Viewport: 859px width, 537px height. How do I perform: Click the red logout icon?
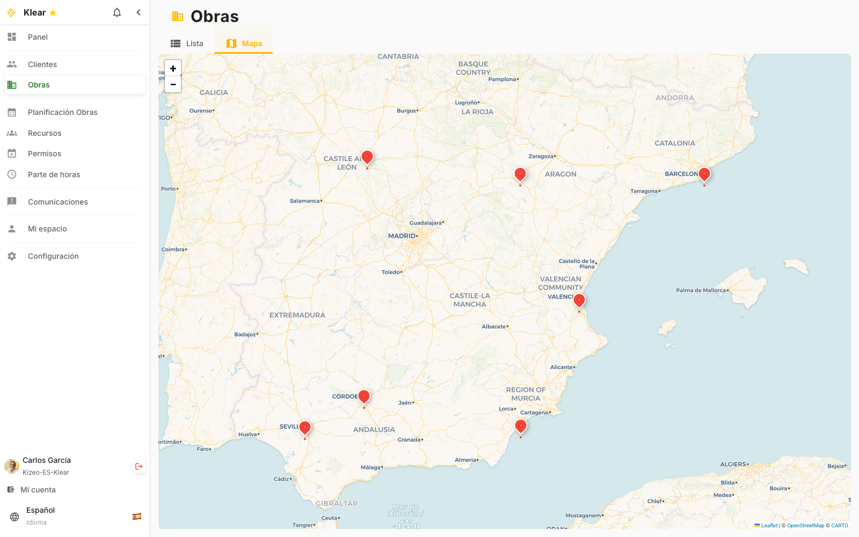point(139,466)
